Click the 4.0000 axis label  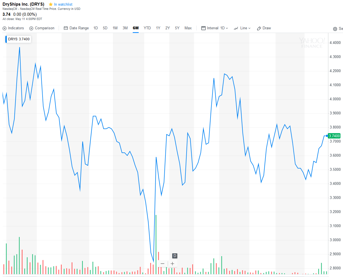coord(335,99)
